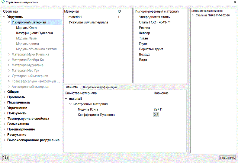Click the Укажите имя материала field
The height and width of the screenshot is (163, 238).
click(88, 22)
